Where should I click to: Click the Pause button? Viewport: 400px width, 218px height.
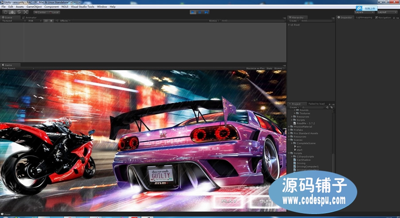coord(199,12)
